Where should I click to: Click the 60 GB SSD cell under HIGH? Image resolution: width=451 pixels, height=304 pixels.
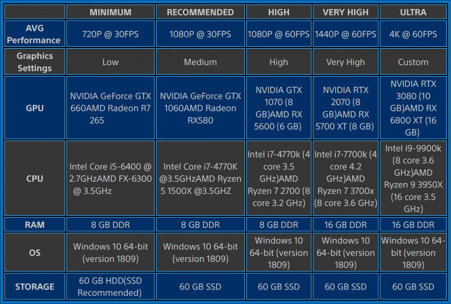[x=279, y=286]
